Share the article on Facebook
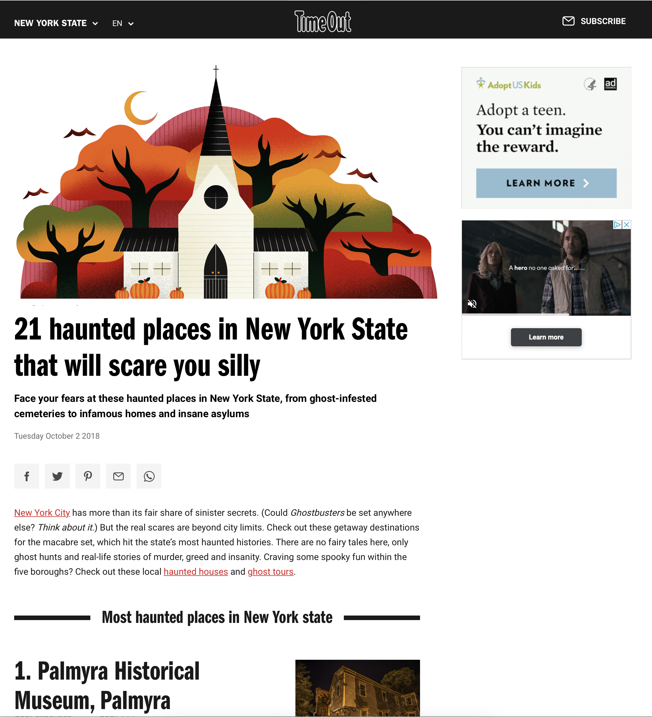This screenshot has width=652, height=717. pos(27,476)
